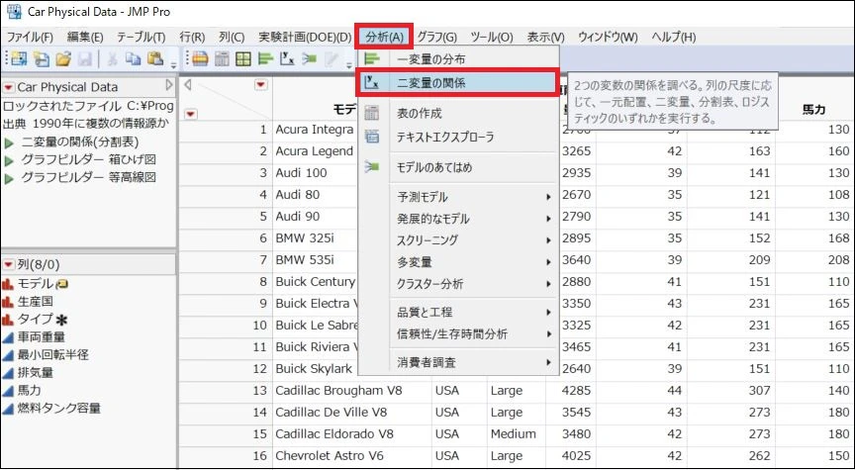Open the columns red triangle in table corner
The height and width of the screenshot is (470, 855).
tap(262, 84)
